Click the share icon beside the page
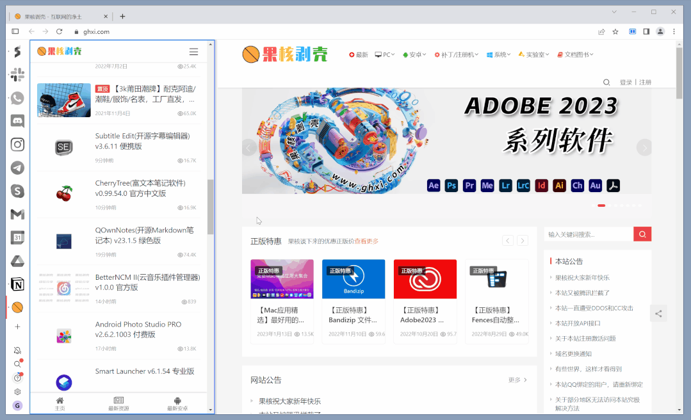The height and width of the screenshot is (420, 691). (658, 313)
